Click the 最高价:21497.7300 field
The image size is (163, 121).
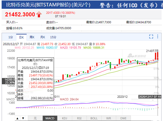coord(99,22)
